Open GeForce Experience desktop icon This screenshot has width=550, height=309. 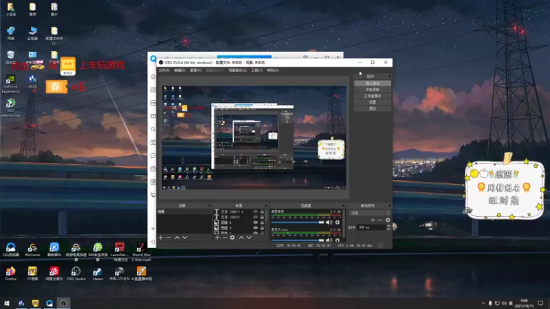pos(10,84)
